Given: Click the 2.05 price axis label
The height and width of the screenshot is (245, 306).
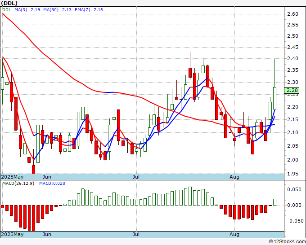Looking at the screenshot, I should click(x=292, y=146).
